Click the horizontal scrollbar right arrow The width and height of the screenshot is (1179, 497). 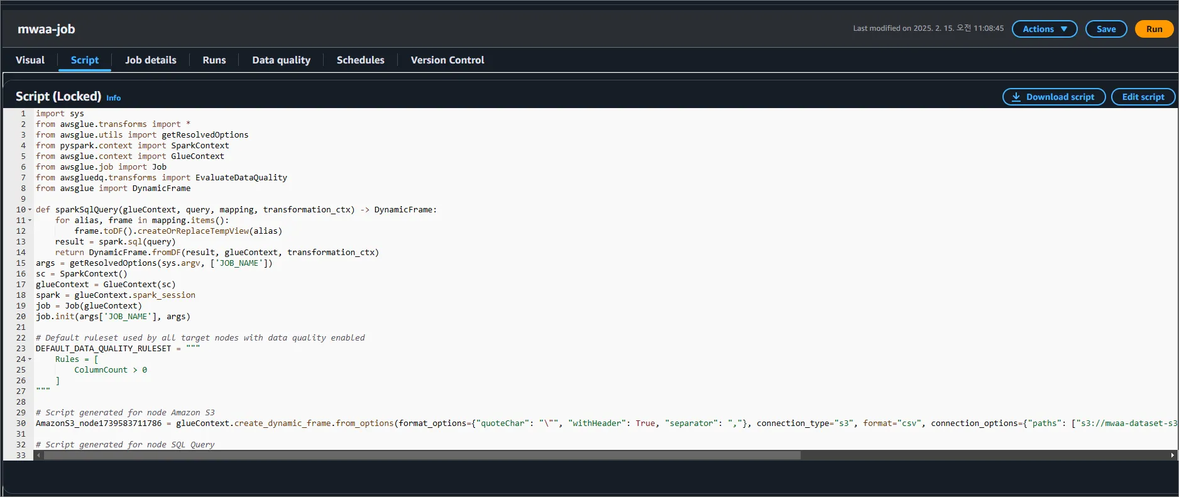(1172, 455)
